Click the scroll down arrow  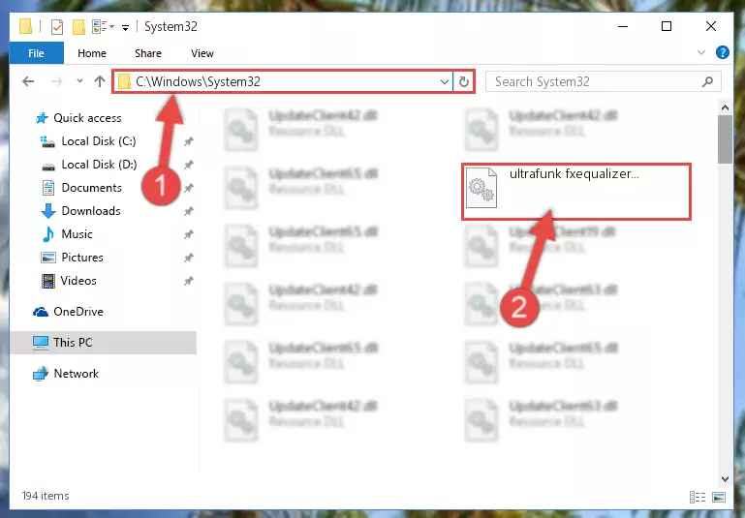(725, 479)
